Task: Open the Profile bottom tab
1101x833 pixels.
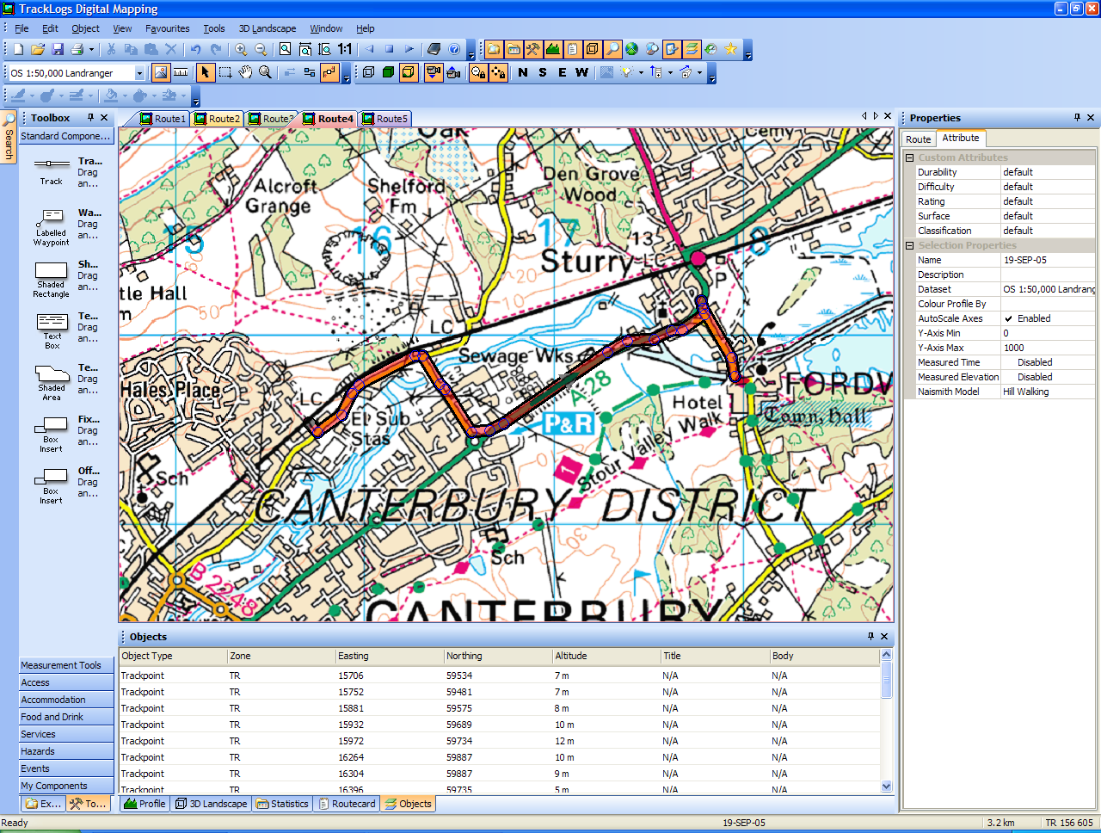Action: pyautogui.click(x=145, y=804)
